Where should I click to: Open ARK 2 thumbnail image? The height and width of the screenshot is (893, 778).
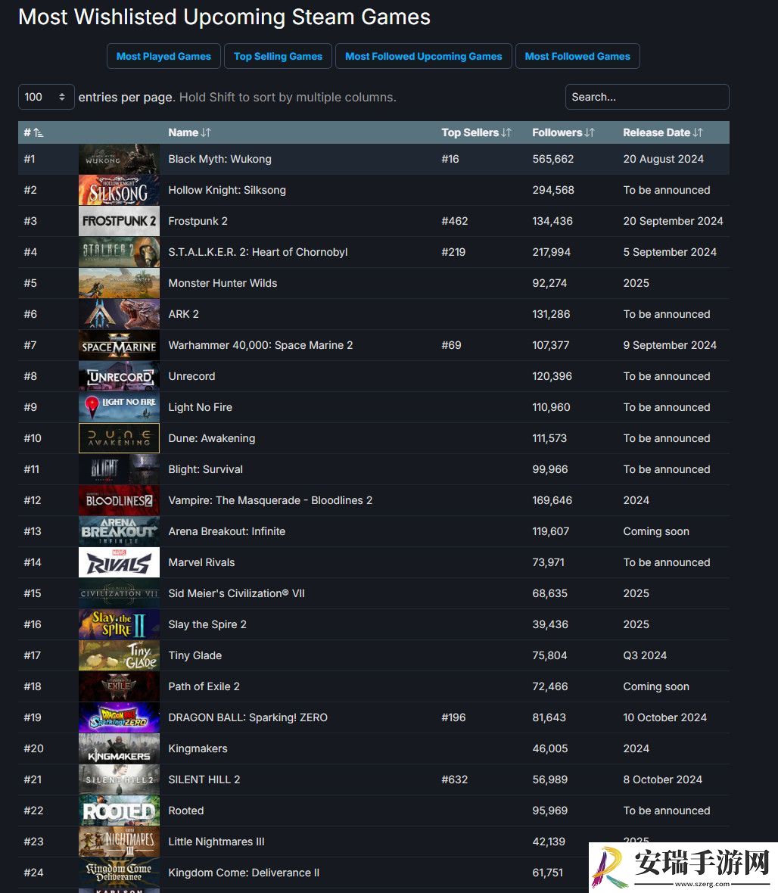click(119, 314)
